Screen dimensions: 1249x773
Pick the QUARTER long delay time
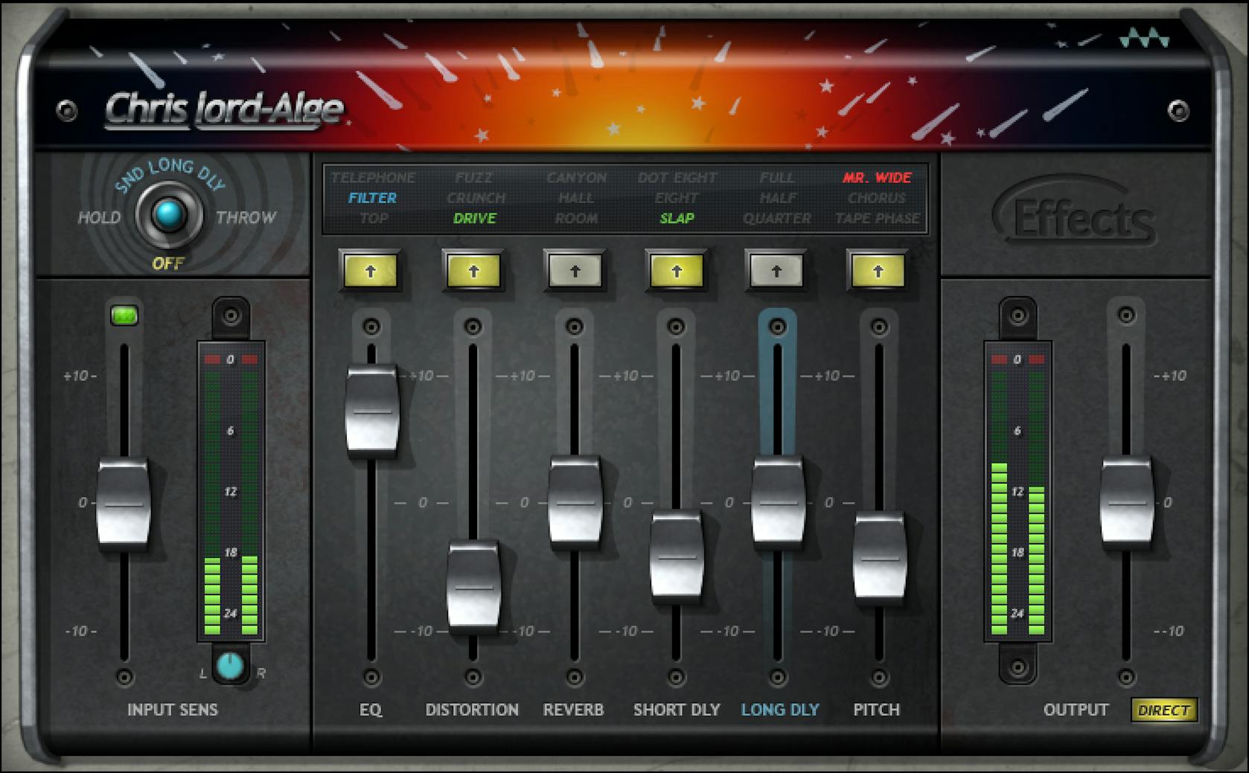tap(779, 218)
